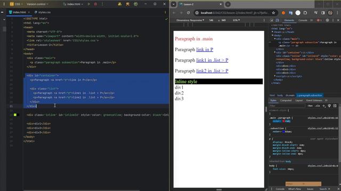
Task: Toggle the :hov element state panel
Action: click(310, 106)
